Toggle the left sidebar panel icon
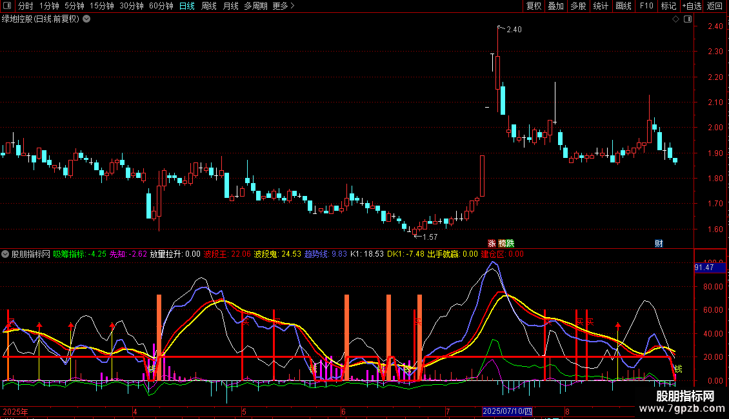 6,6
